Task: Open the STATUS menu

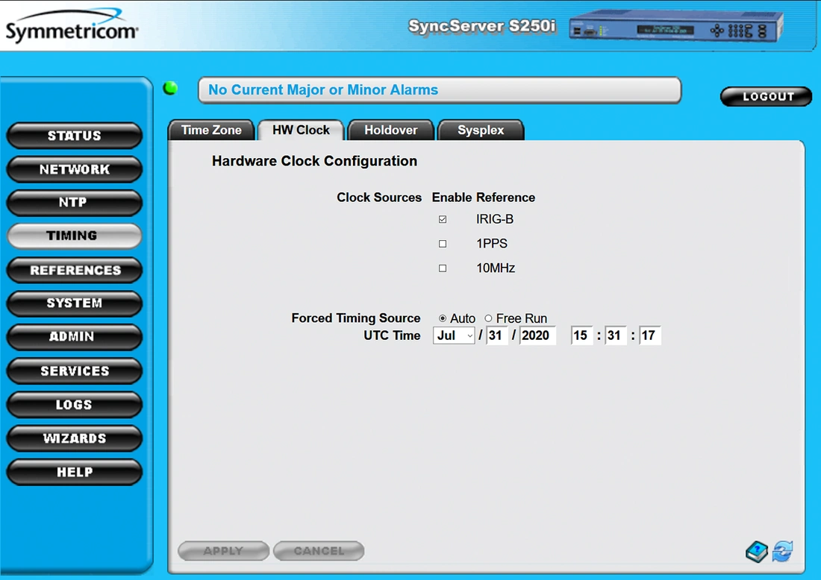Action: (75, 136)
